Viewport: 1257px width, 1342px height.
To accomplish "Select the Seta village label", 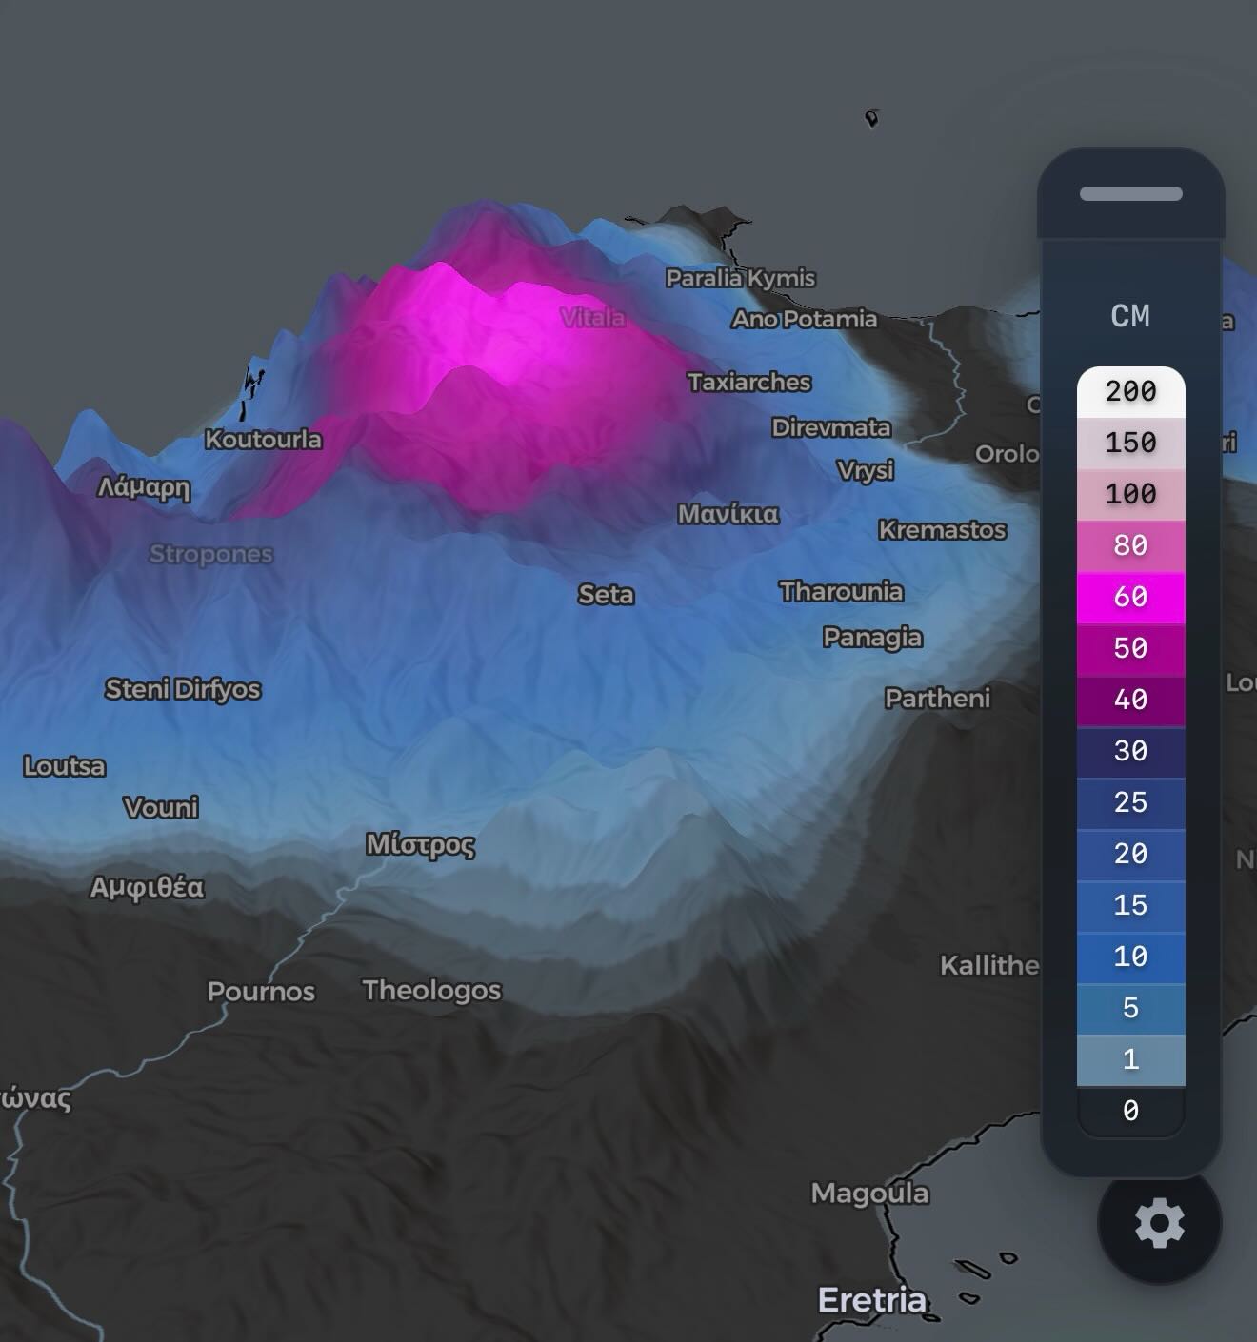I will coord(606,595).
